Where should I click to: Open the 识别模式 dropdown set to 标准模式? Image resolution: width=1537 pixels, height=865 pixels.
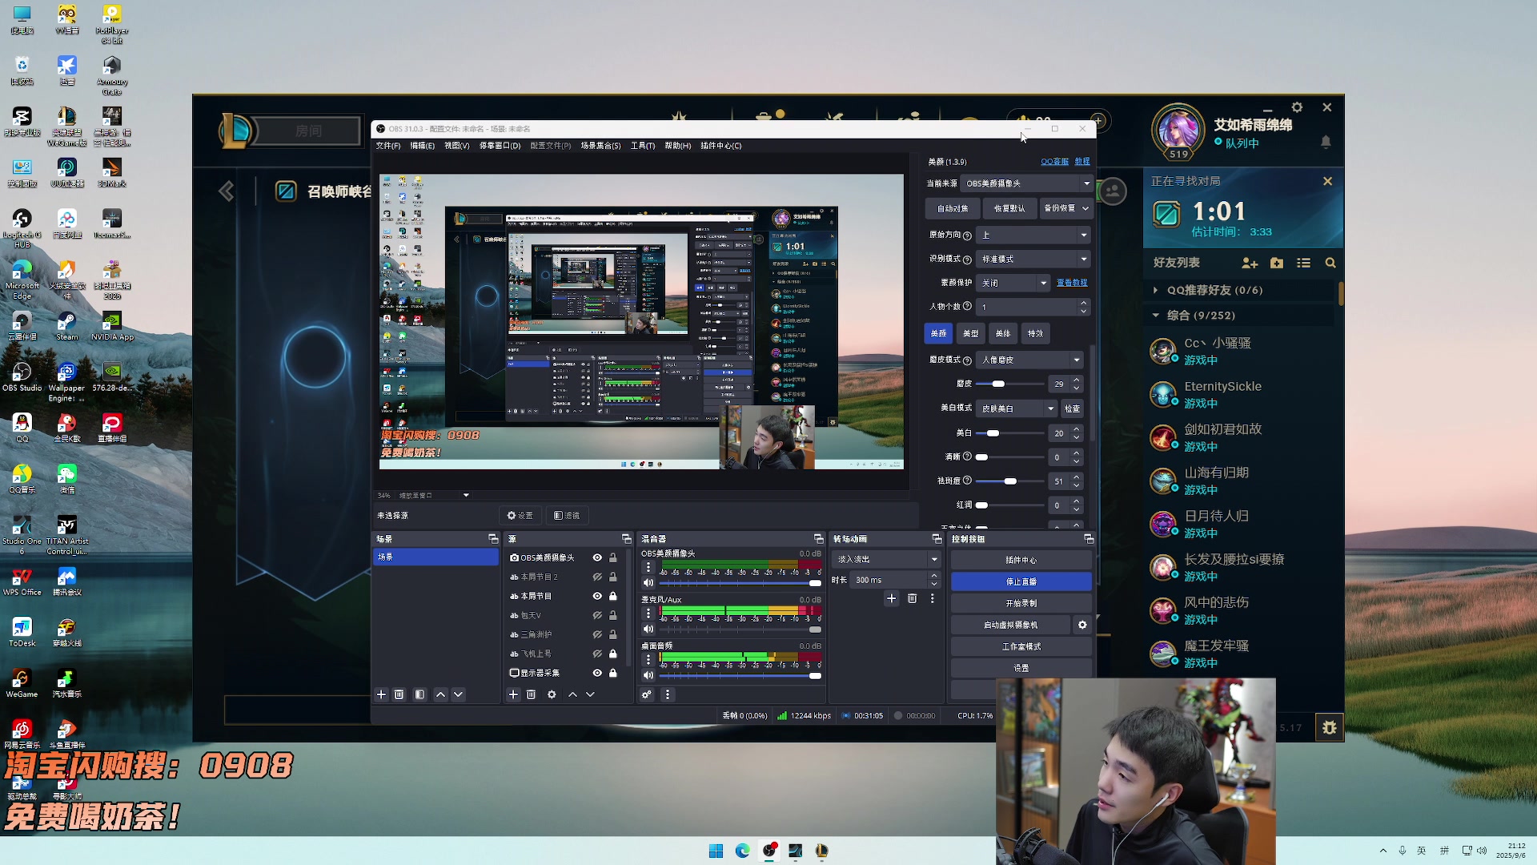coord(1033,259)
